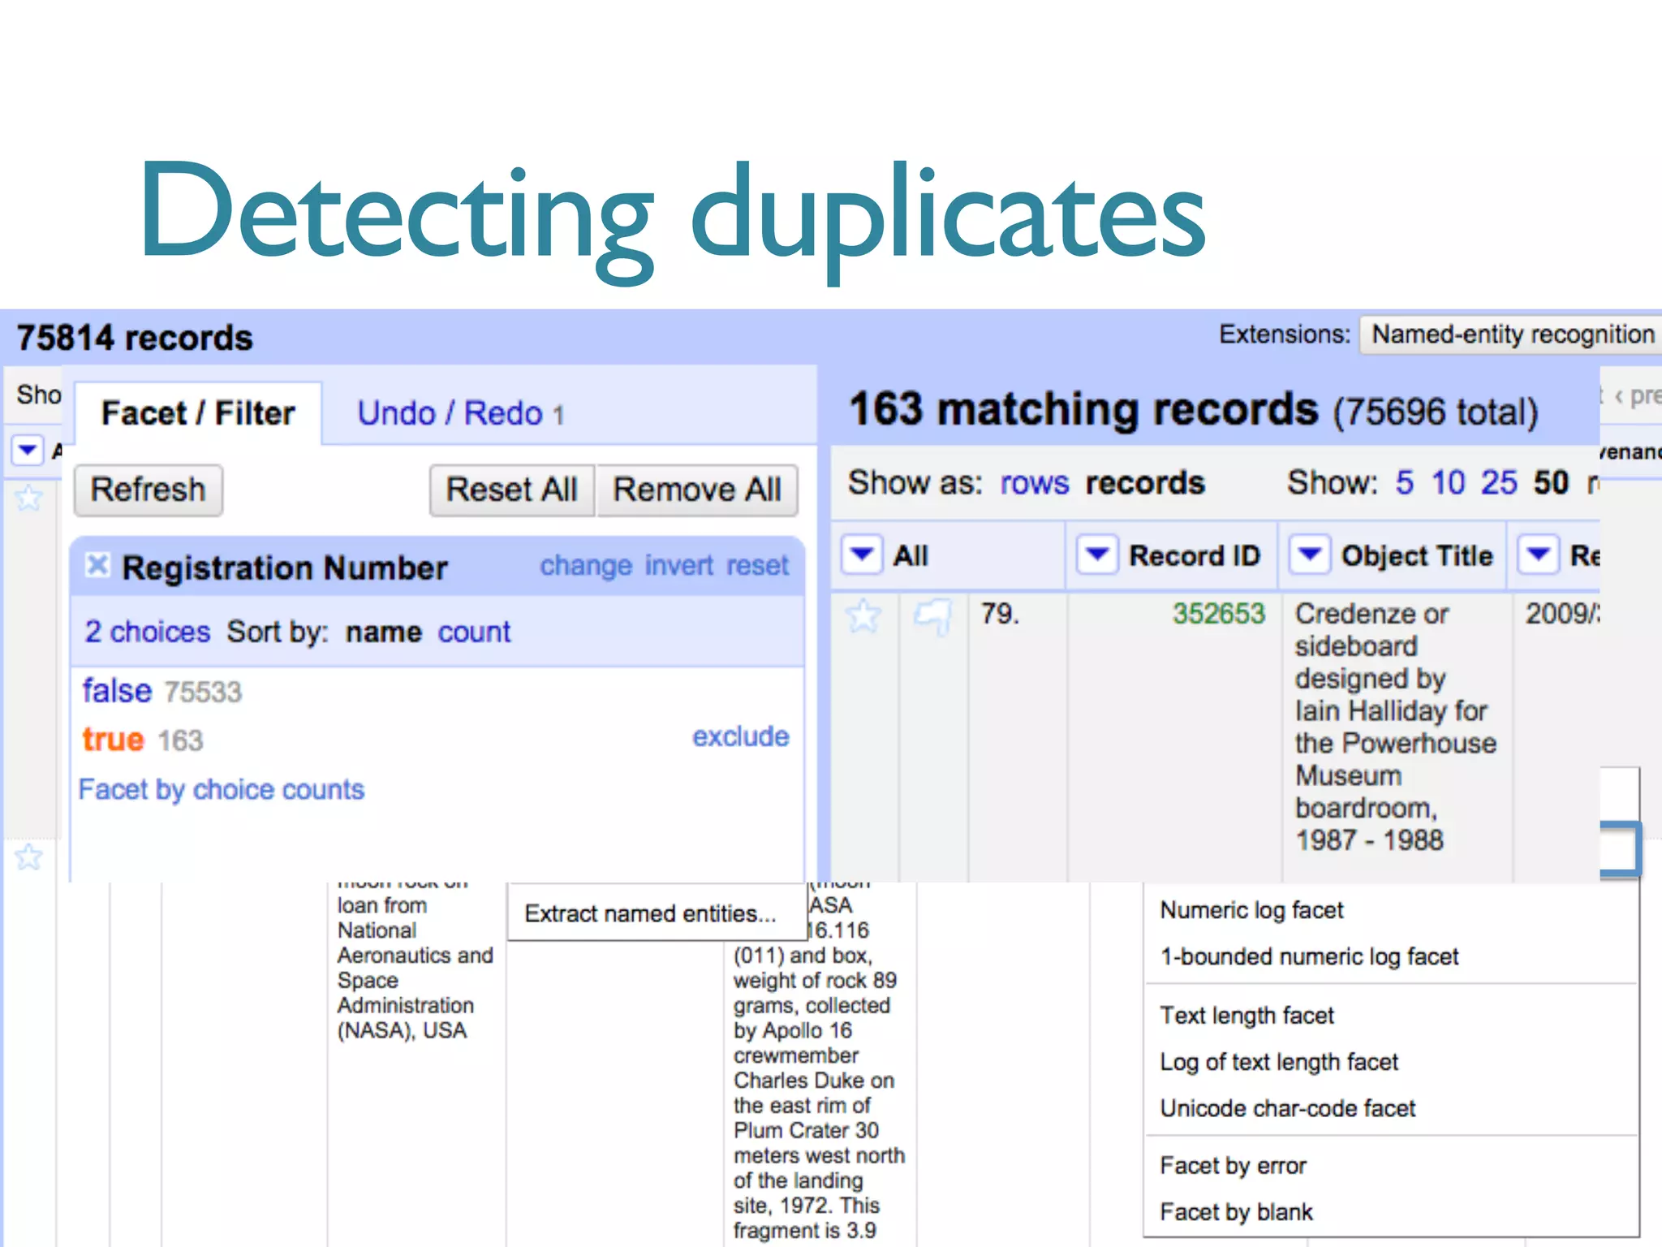
Task: Open the Object Title column menu
Action: (1310, 555)
